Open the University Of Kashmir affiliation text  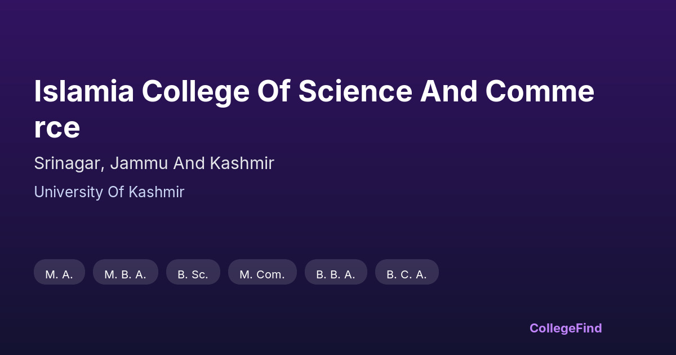click(x=109, y=192)
